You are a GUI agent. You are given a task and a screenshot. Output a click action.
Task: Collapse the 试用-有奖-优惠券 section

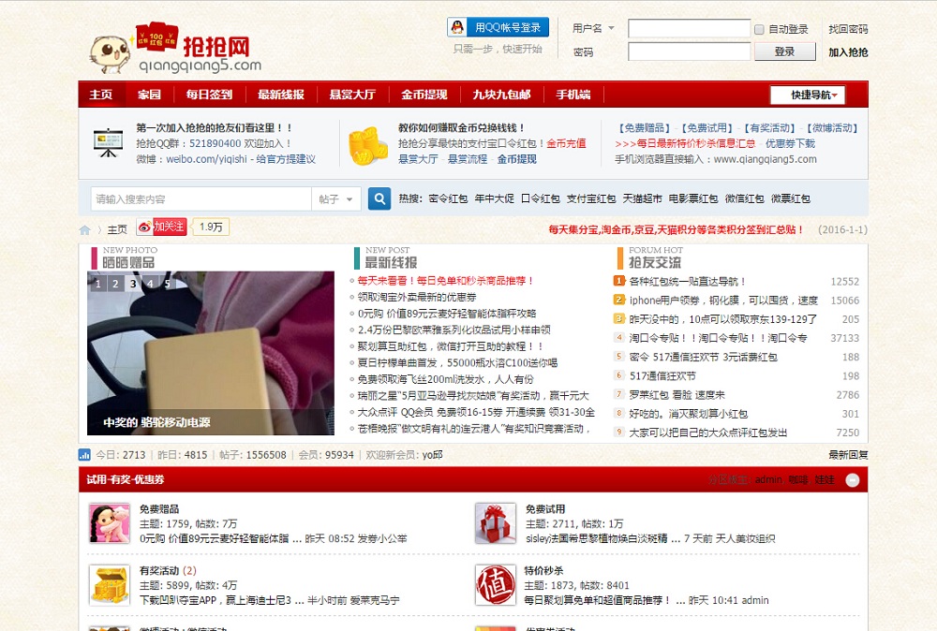[x=853, y=480]
